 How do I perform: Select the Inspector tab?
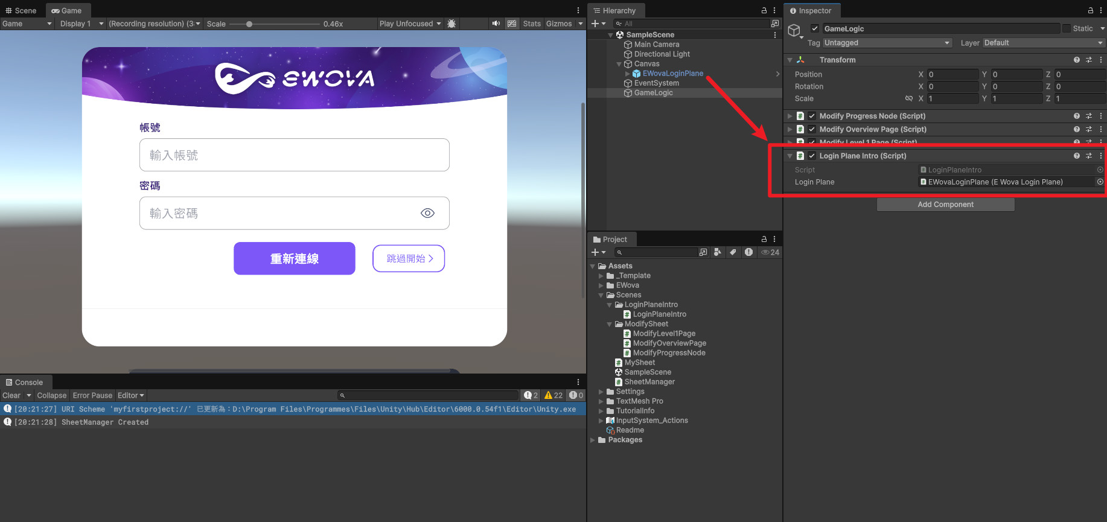(811, 10)
